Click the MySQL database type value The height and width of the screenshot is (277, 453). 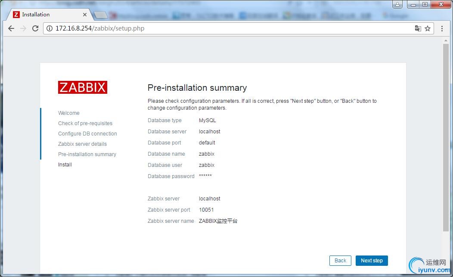208,120
